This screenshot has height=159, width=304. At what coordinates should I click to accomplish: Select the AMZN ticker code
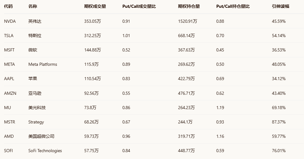coord(10,93)
